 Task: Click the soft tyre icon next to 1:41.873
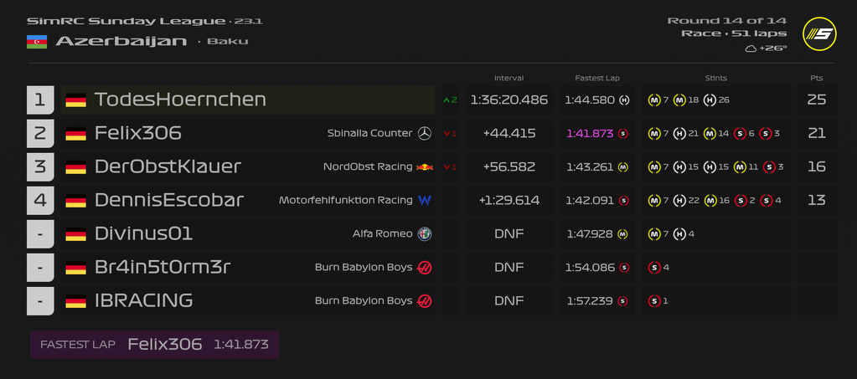(622, 133)
